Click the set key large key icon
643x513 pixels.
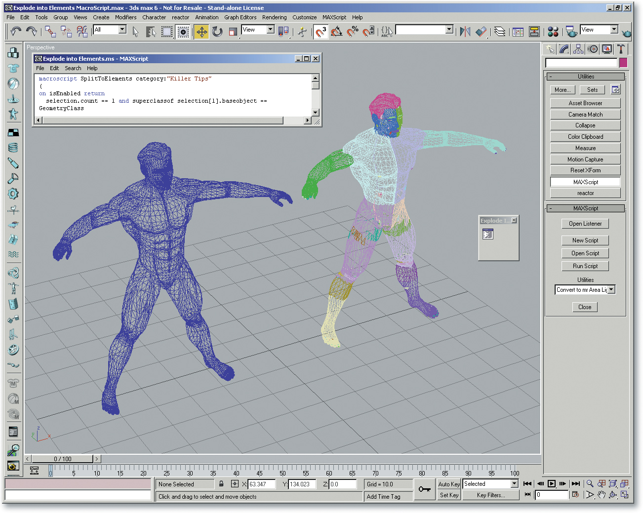pyautogui.click(x=424, y=489)
